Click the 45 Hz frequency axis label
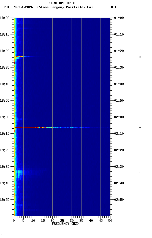Screen dimensions: 152x238 (101, 221)
